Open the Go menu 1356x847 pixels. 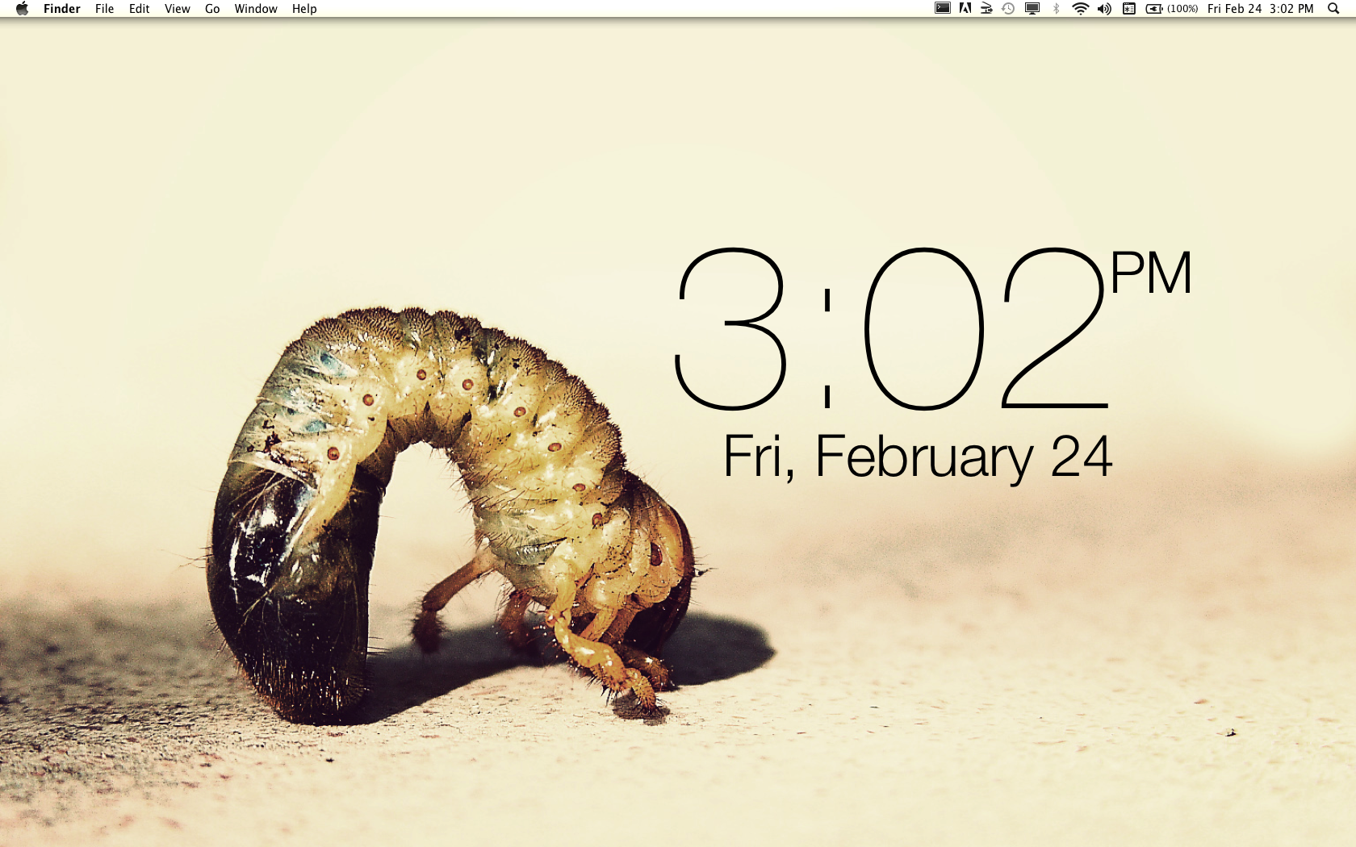(x=212, y=9)
